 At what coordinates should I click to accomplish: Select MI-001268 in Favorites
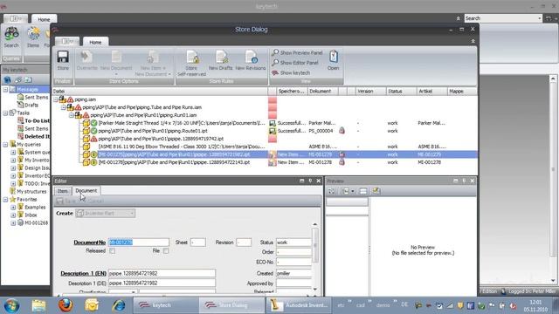pos(32,223)
